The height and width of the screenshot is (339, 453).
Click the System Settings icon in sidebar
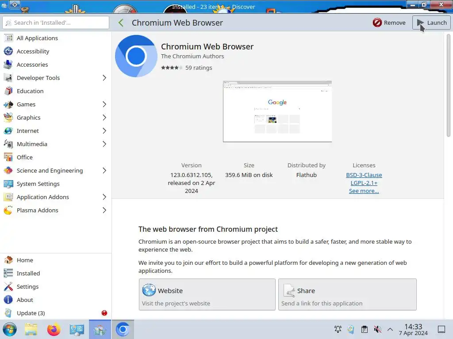(x=8, y=184)
